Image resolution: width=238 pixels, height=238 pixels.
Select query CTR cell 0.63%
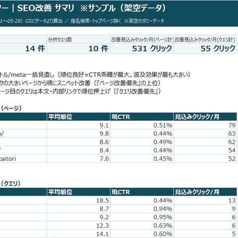click(142, 225)
